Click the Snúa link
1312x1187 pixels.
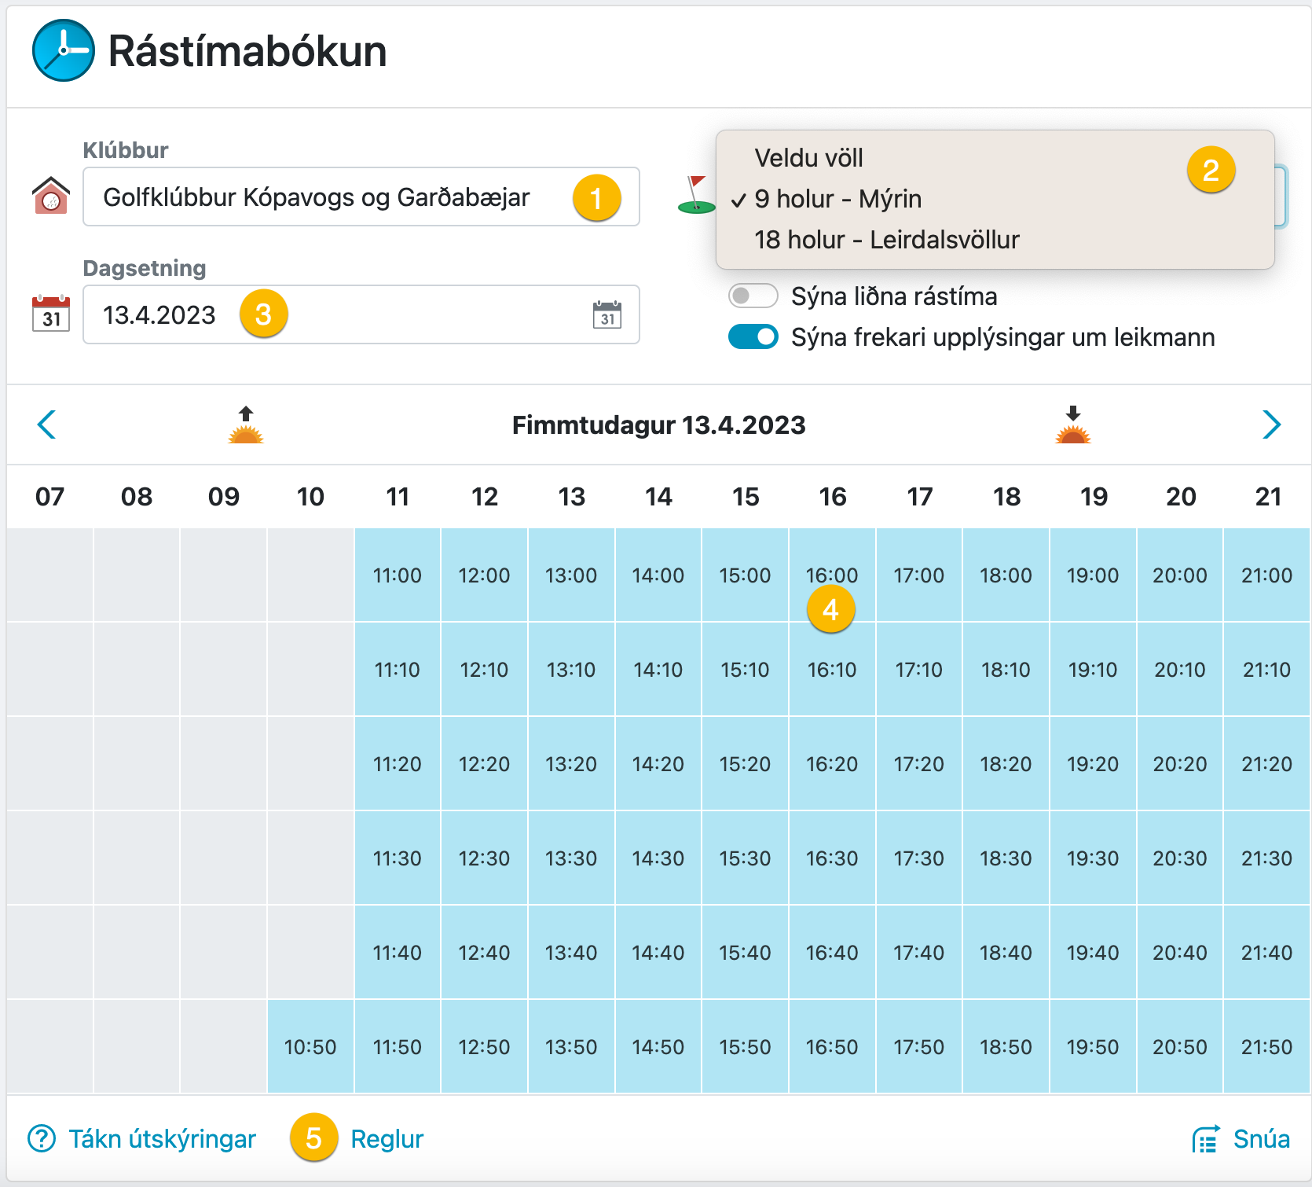point(1262,1138)
